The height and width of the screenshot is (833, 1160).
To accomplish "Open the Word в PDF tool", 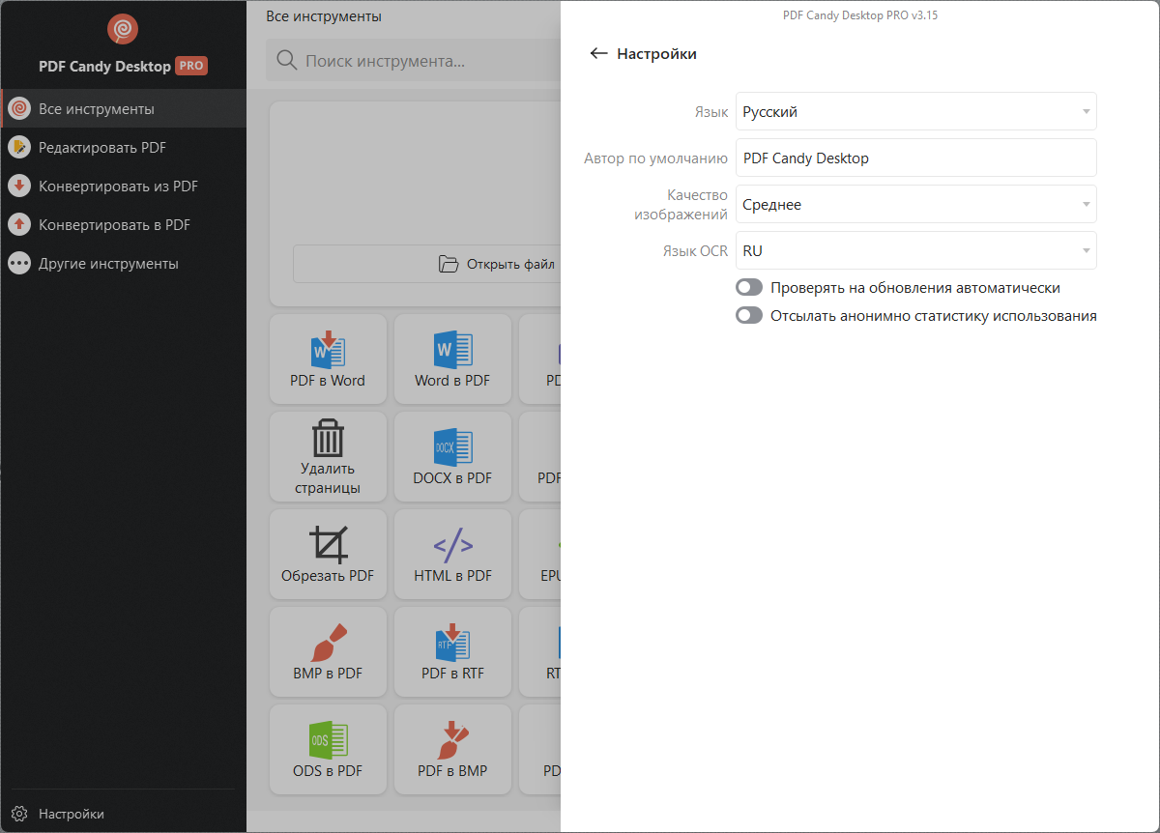I will 452,359.
